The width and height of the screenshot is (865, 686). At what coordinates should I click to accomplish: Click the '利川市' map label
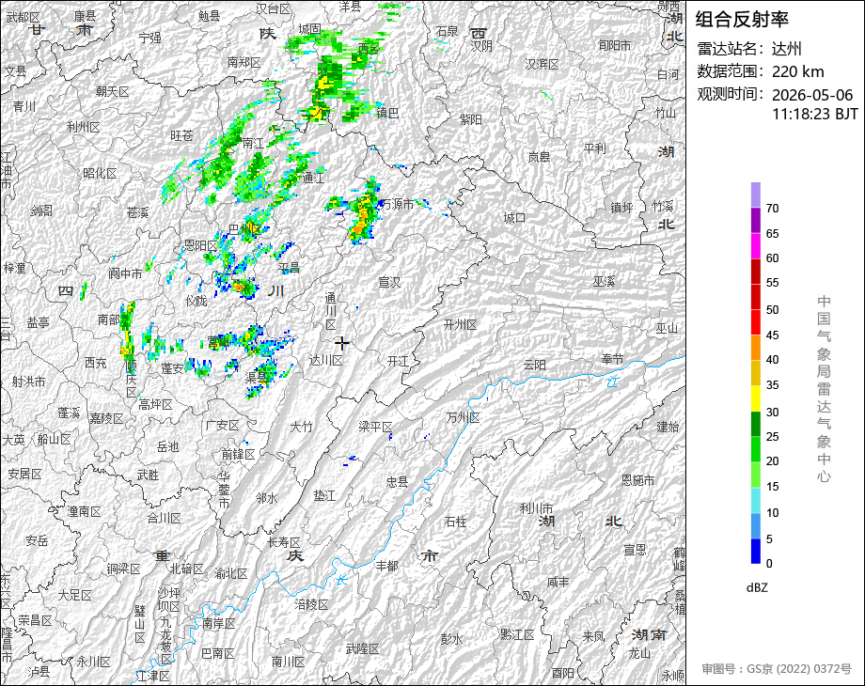(536, 508)
